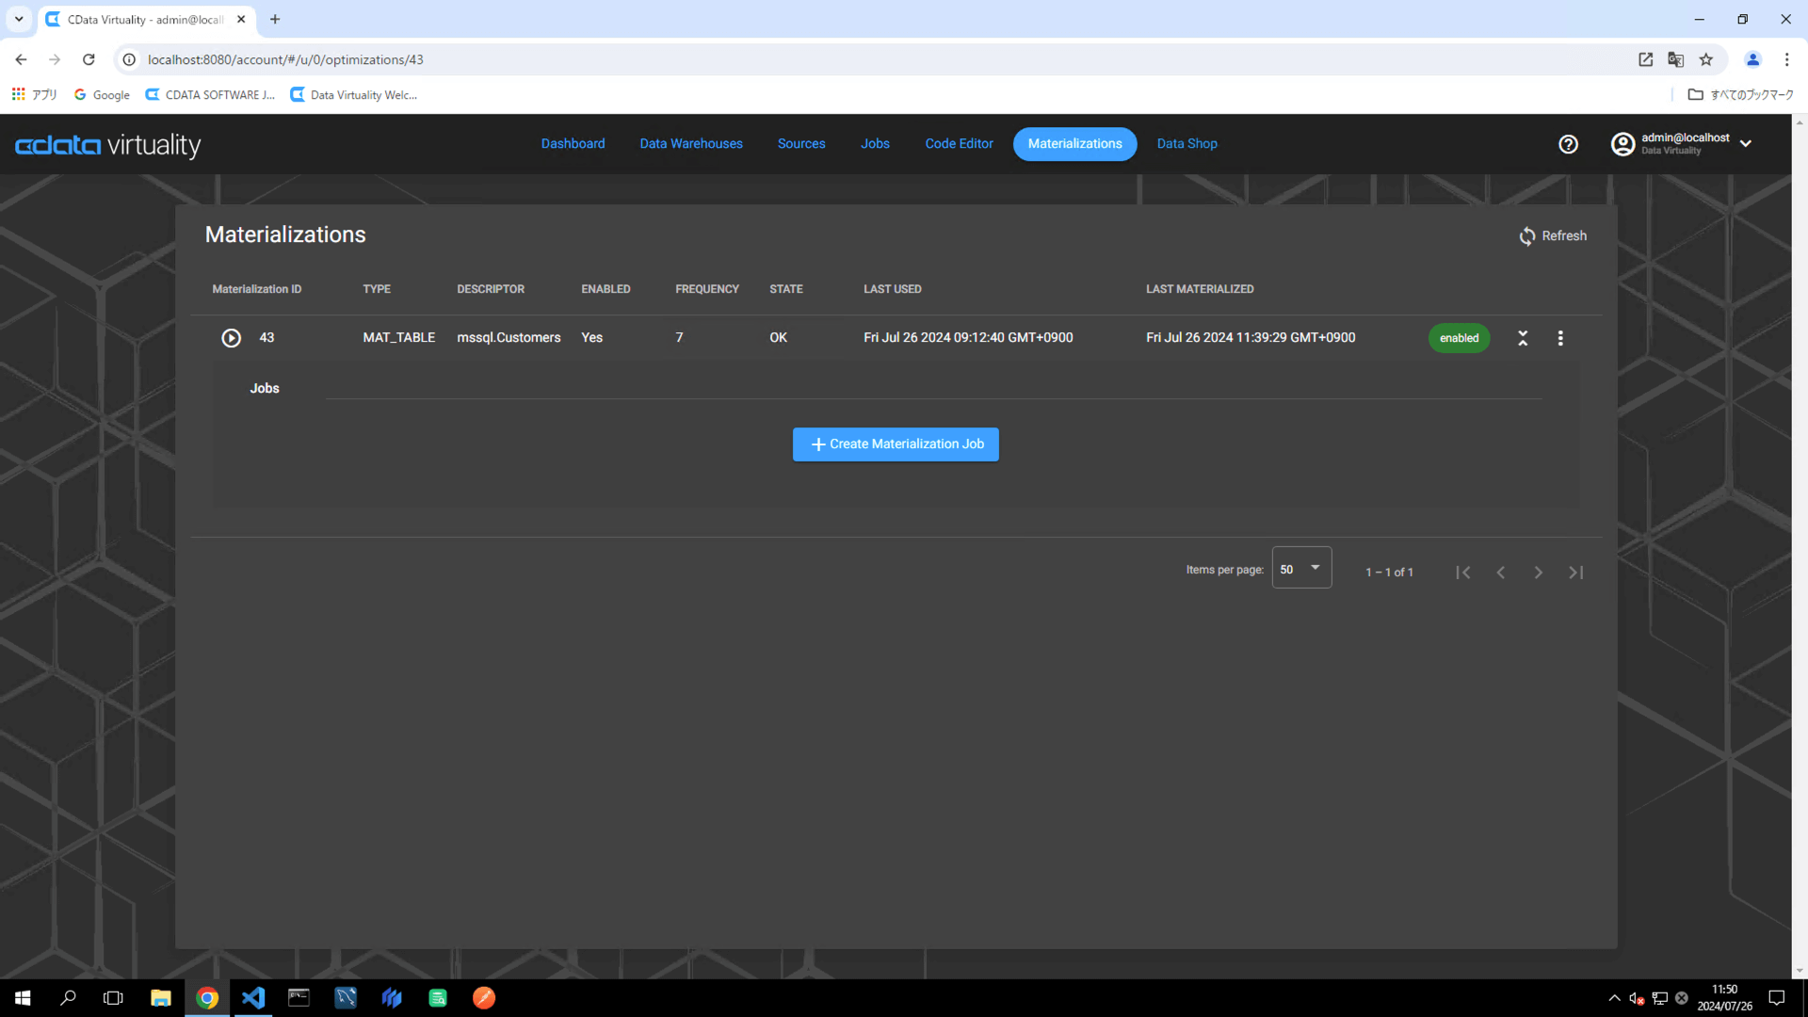Open the Items per page dropdown
This screenshot has width=1808, height=1017.
1301,569
